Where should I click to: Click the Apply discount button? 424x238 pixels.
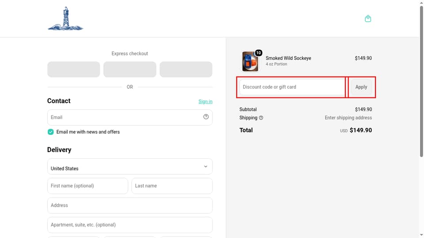click(x=361, y=87)
